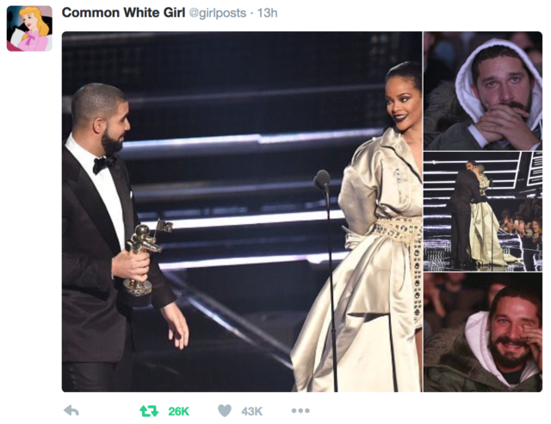The image size is (551, 424).
Task: Click the microphone on the stand
Action: [x=322, y=180]
